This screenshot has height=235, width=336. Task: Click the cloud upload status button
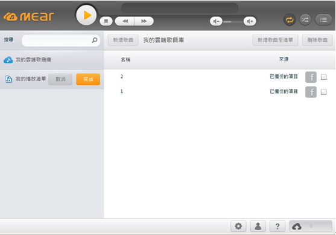pyautogui.click(x=311, y=226)
